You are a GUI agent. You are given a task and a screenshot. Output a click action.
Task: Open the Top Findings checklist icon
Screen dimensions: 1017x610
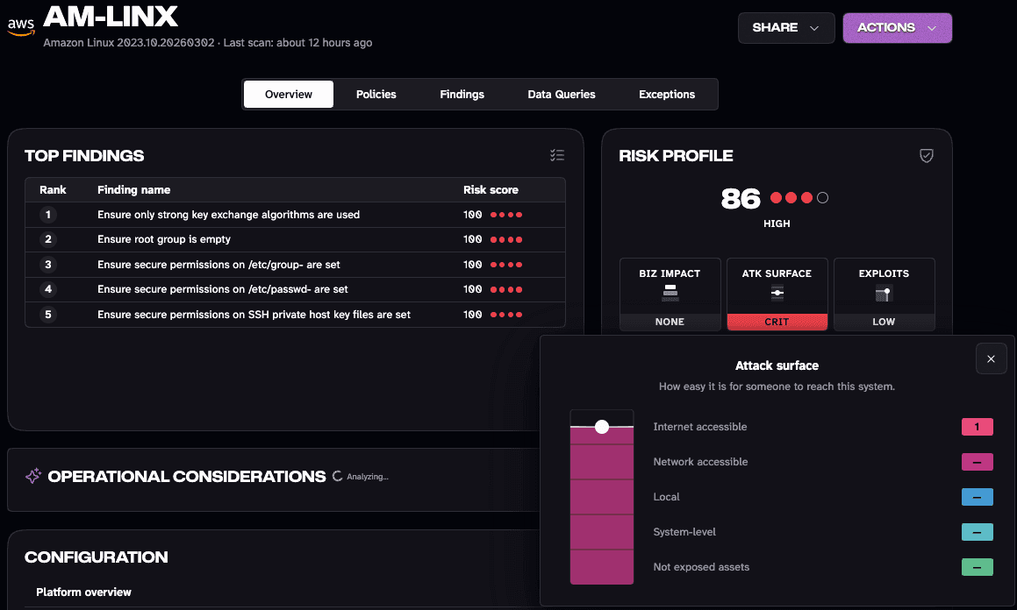coord(557,155)
